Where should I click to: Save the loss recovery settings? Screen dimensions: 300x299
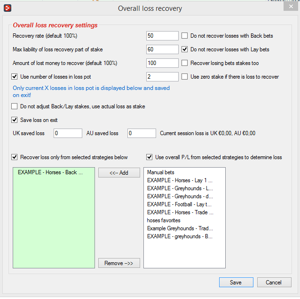point(236,283)
